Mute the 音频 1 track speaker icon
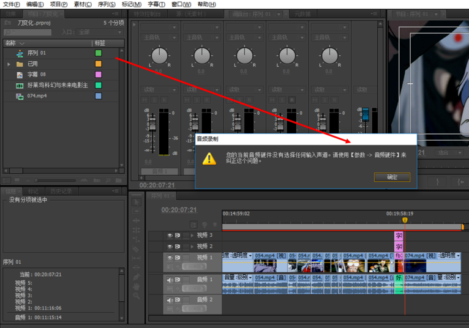This screenshot has height=328, width=469. [170, 280]
